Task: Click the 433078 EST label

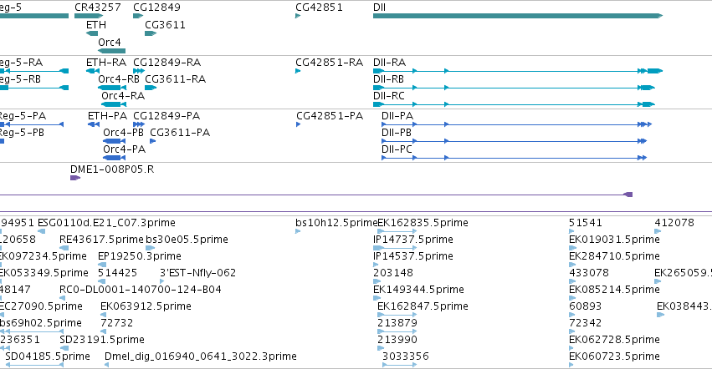Action: [589, 273]
